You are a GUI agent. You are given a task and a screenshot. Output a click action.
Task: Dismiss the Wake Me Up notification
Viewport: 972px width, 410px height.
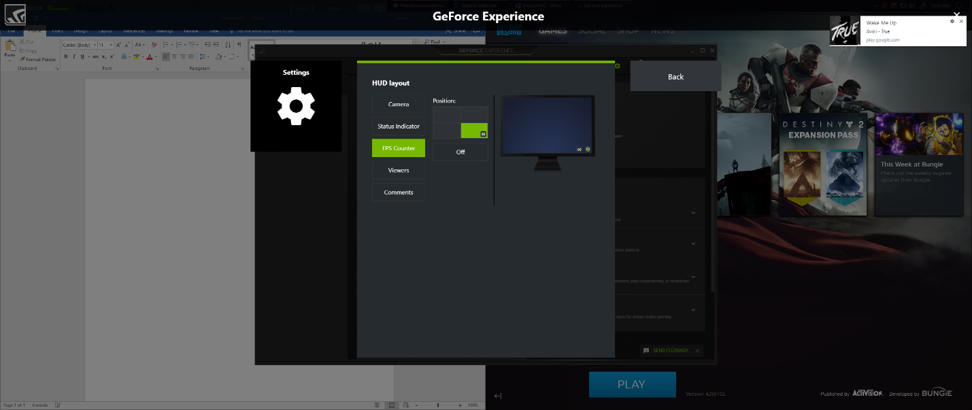click(x=960, y=22)
